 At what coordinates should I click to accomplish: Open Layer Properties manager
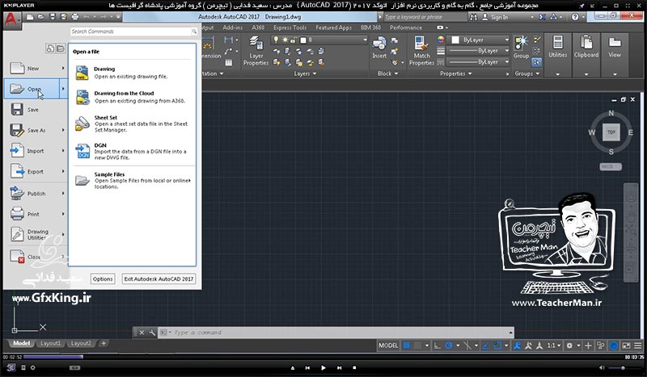[x=256, y=51]
